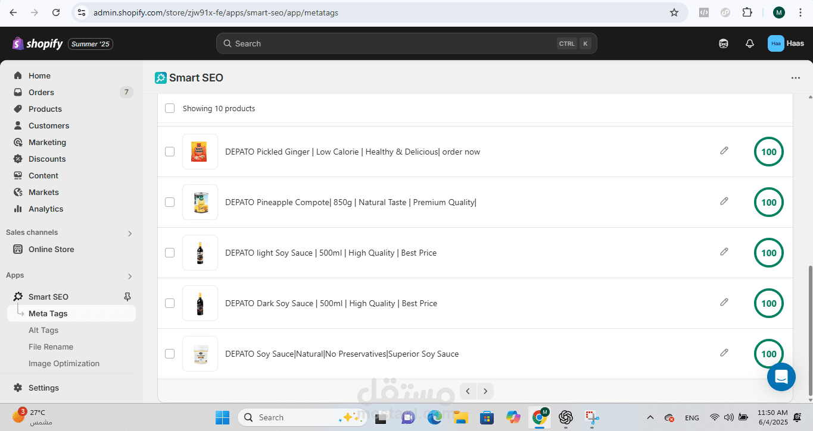Select all products checkbox
The image size is (813, 431).
click(170, 108)
